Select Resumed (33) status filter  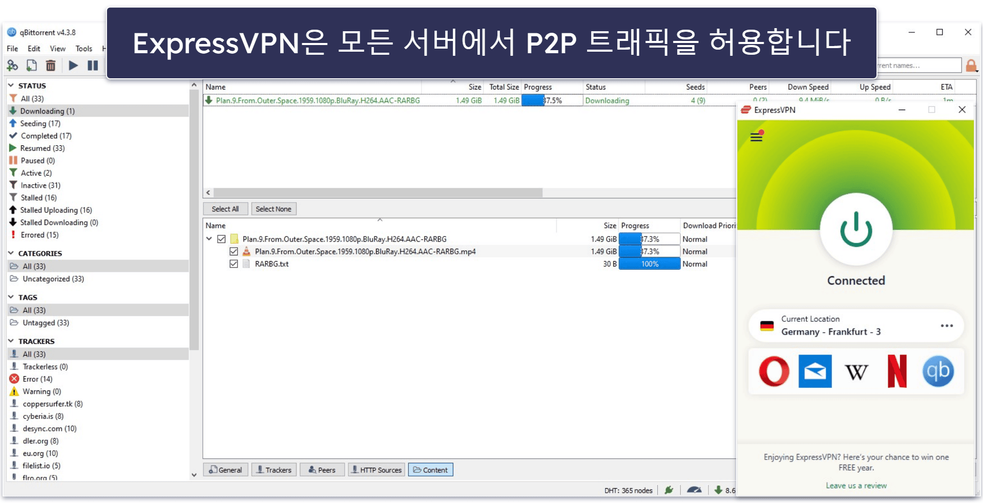98,148
